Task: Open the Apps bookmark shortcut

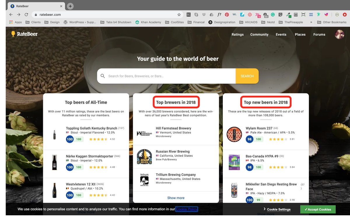Action: click(15, 22)
